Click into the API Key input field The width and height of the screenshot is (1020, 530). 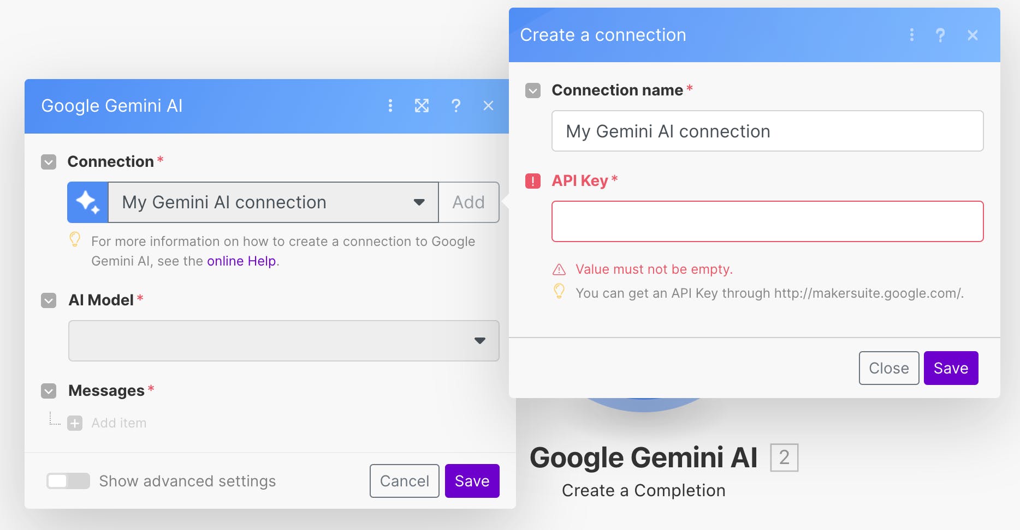767,221
